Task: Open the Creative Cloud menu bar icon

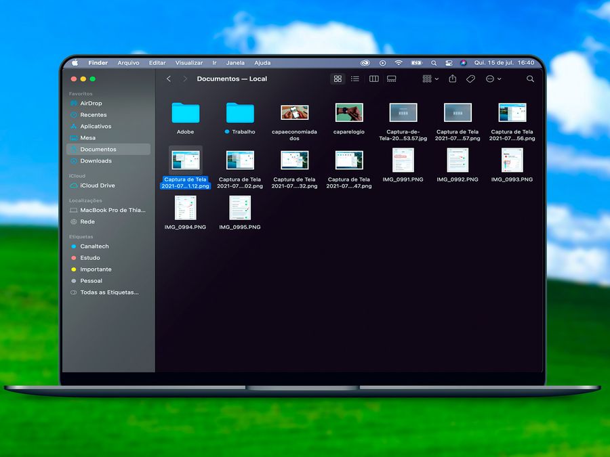Action: (365, 63)
